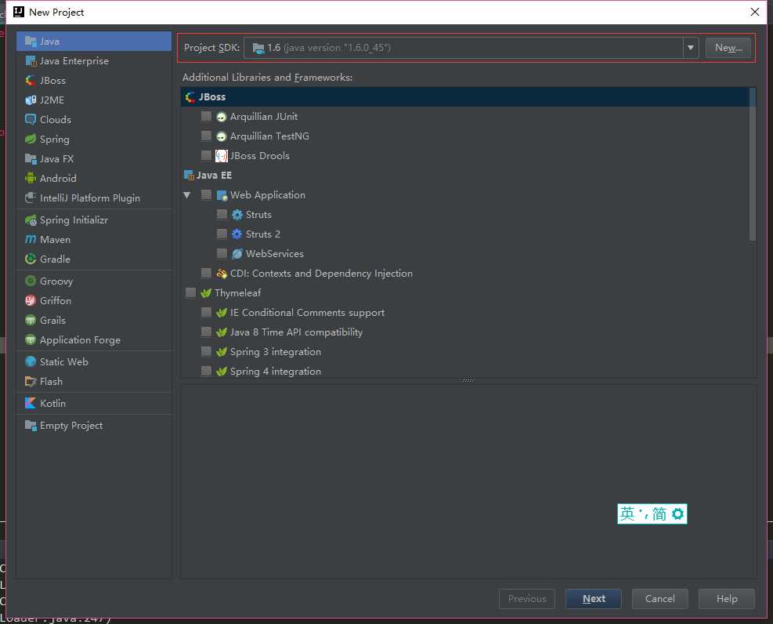Tick the Struts 2 checkbox

pos(222,234)
